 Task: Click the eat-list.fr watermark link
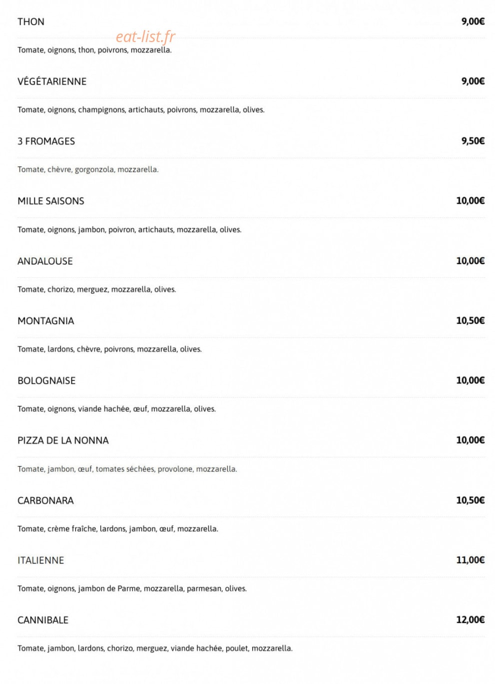(146, 37)
